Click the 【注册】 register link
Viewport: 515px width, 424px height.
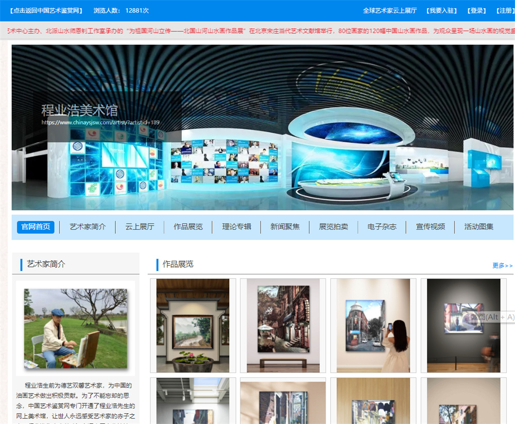[x=505, y=10]
